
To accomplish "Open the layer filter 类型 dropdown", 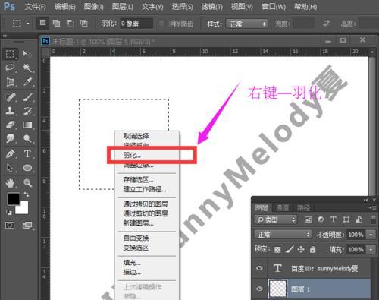I will tap(276, 219).
